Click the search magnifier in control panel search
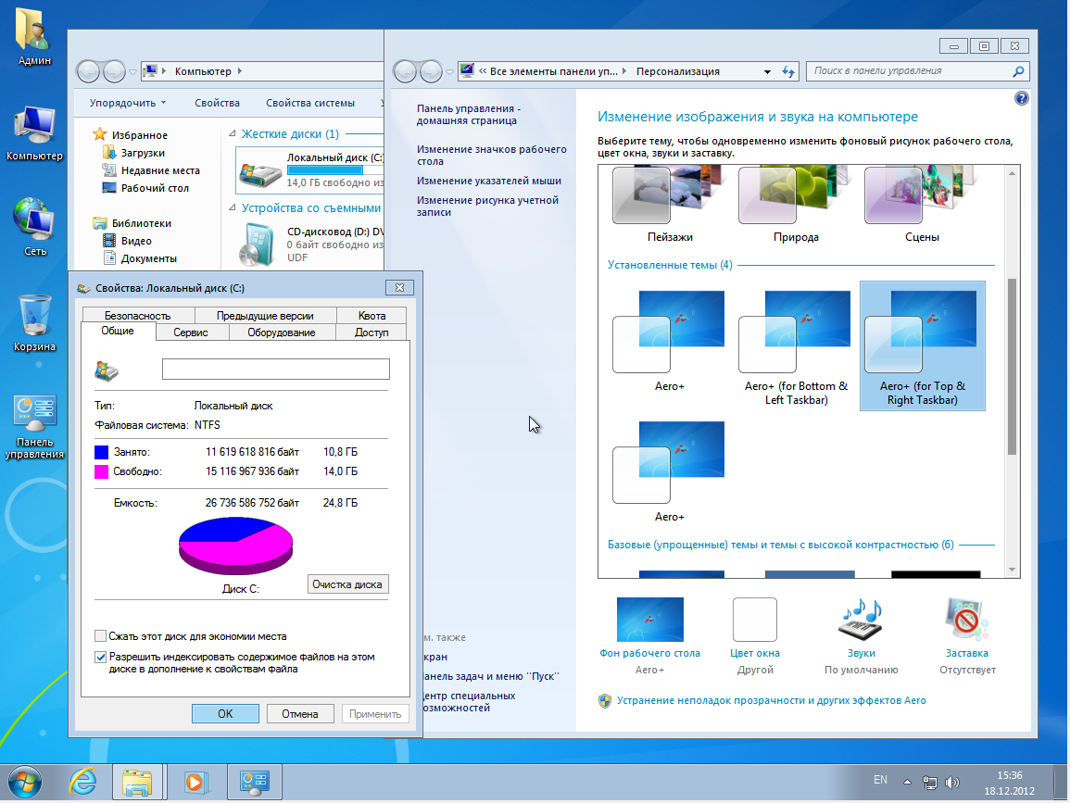 click(x=1018, y=71)
